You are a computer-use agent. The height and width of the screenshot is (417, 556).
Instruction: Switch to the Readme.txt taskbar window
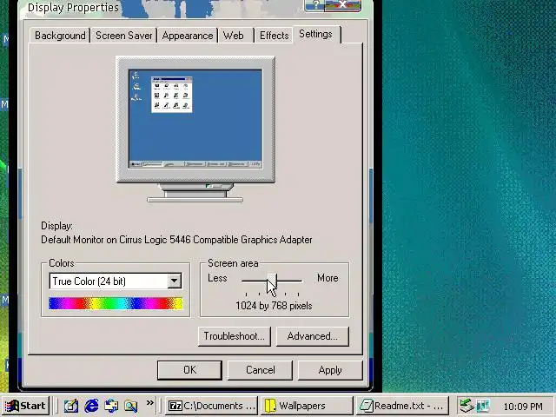402,406
